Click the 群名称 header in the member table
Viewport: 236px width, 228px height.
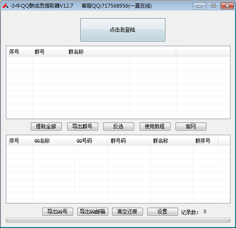(x=172, y=141)
